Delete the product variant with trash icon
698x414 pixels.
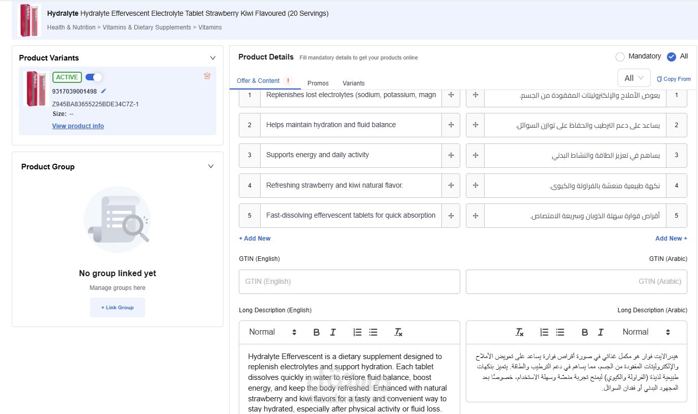[x=207, y=76]
